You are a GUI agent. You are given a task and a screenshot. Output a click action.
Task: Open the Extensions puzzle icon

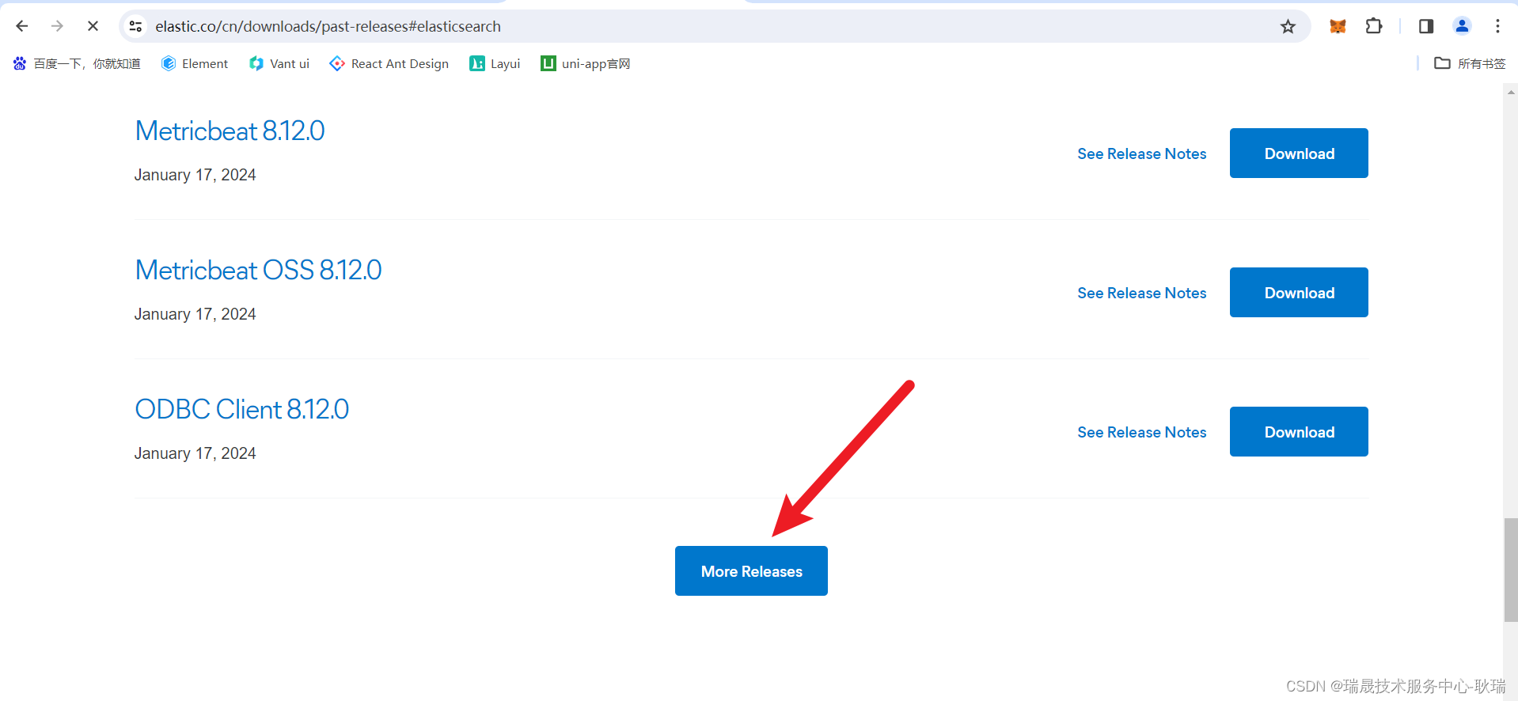point(1374,26)
